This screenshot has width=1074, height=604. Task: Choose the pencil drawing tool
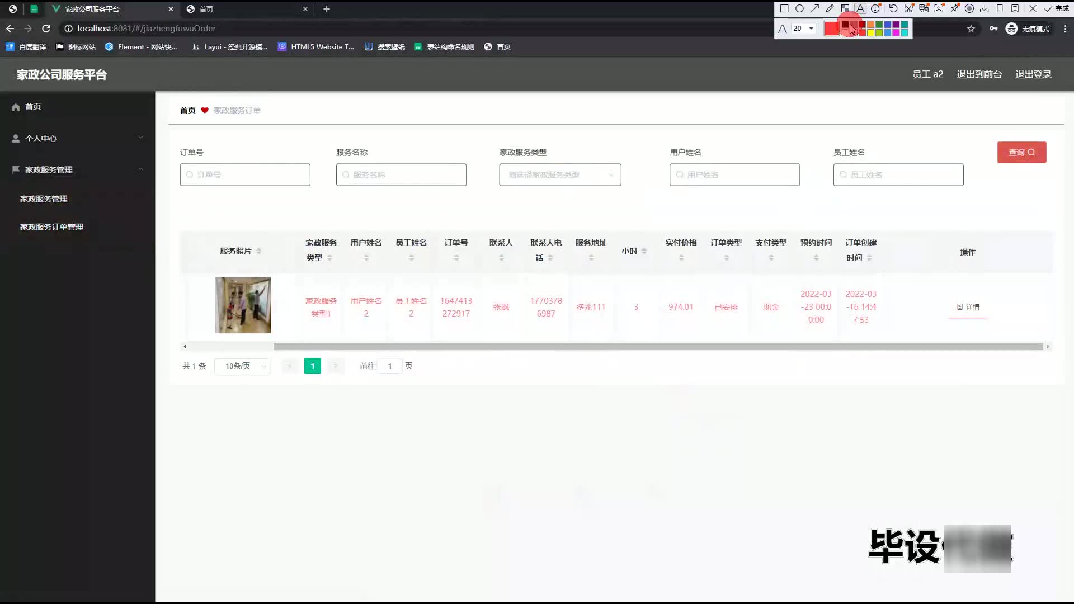point(830,8)
